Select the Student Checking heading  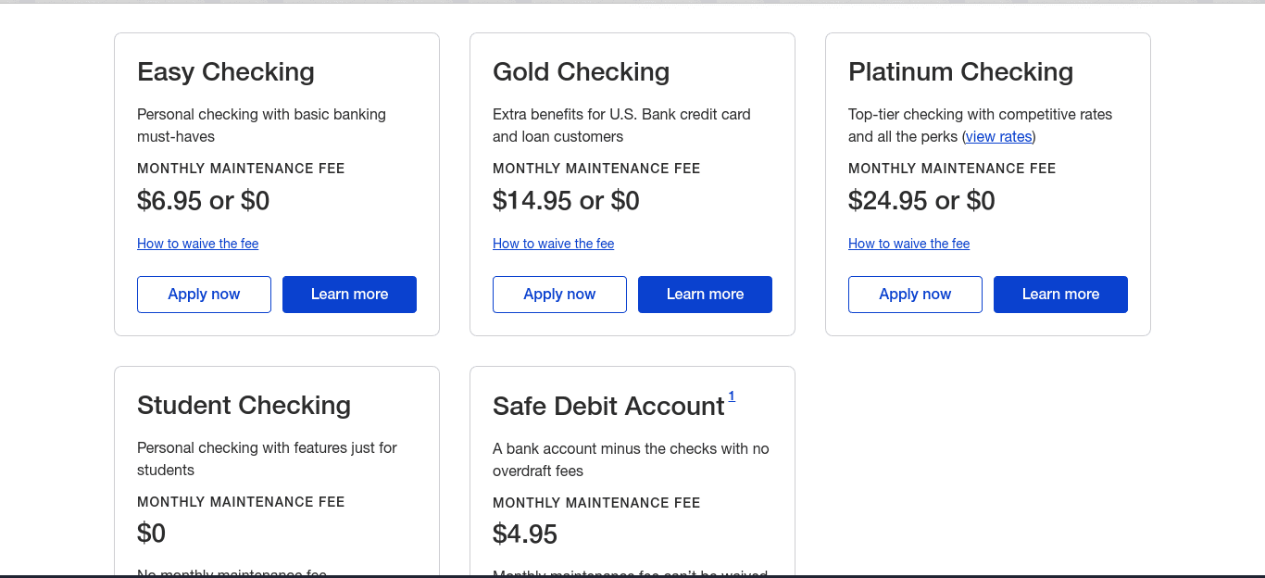[244, 405]
